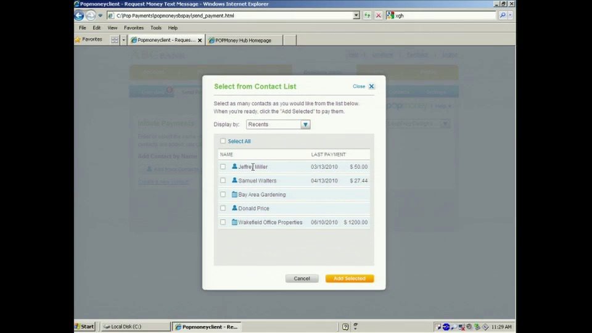Click the name Samuel Walters
Viewport: 592px width, 333px height.
257,181
